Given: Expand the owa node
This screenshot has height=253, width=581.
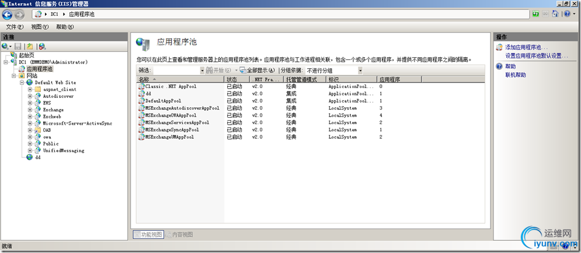Looking at the screenshot, I should [x=30, y=137].
